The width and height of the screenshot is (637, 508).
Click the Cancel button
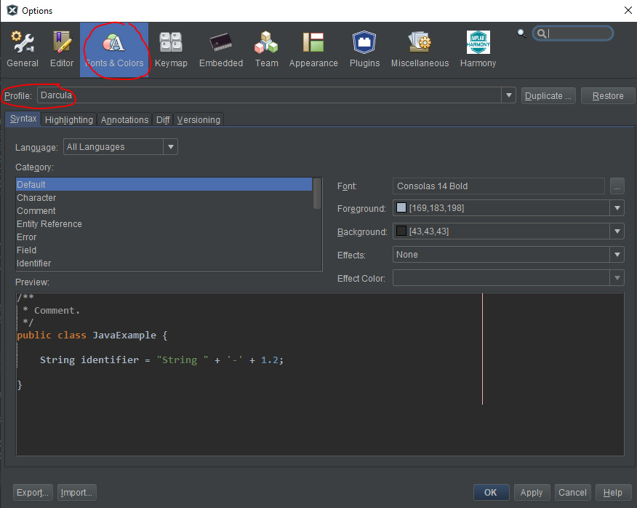pyautogui.click(x=572, y=493)
